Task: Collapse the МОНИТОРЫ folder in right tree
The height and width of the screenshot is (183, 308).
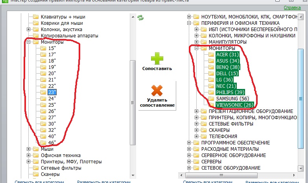Action: pyautogui.click(x=196, y=48)
